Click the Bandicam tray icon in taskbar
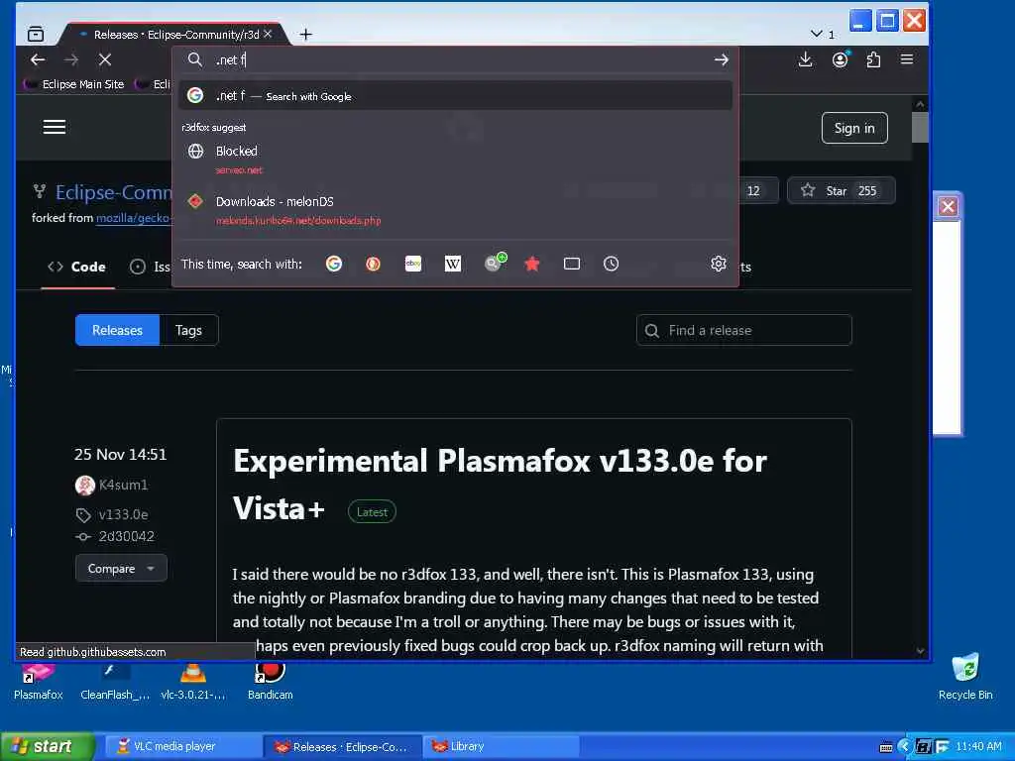The height and width of the screenshot is (761, 1015). tap(924, 747)
